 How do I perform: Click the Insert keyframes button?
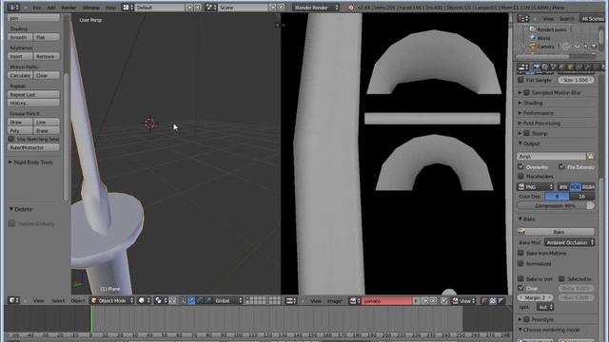coord(20,56)
